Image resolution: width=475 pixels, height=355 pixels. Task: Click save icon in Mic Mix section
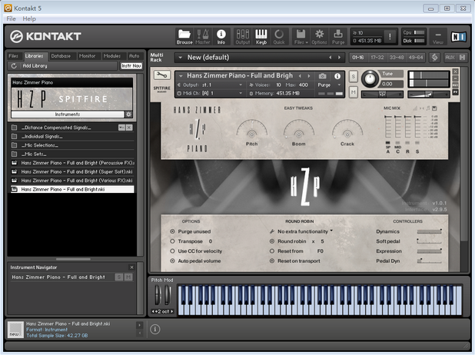point(434,108)
